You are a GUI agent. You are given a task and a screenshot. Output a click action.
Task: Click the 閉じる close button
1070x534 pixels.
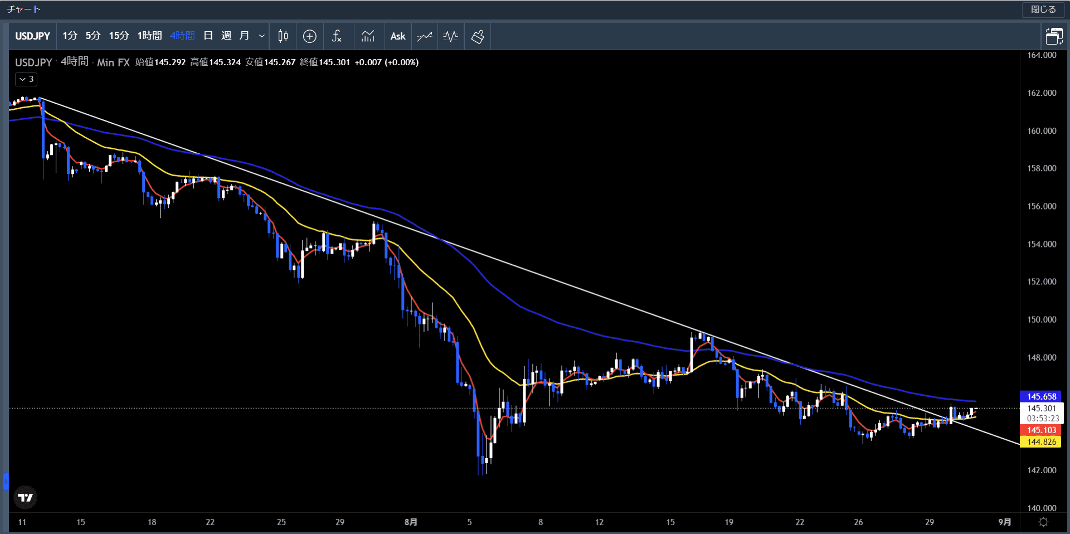1043,9
